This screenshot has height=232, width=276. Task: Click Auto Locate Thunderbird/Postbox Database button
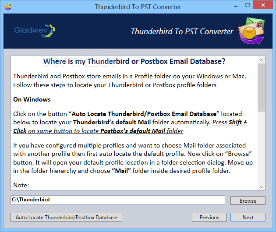coord(66,217)
